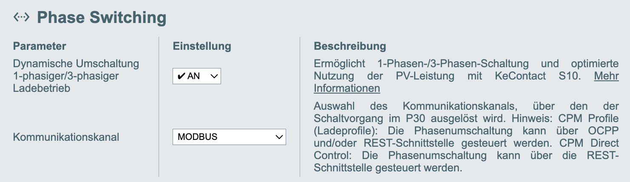Click the Kommunikationskanal parameter label
630x182 pixels.
[x=66, y=137]
